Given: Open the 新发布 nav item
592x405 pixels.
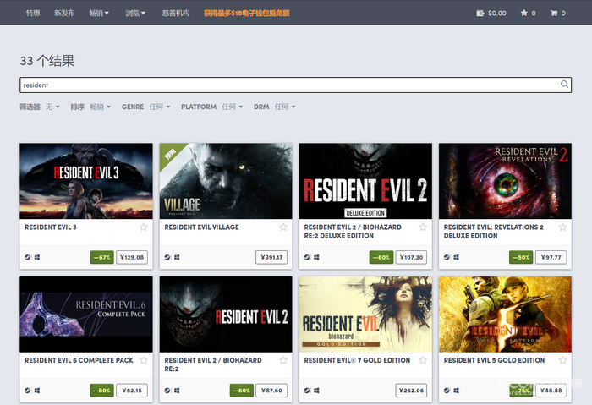Looking at the screenshot, I should [x=64, y=14].
